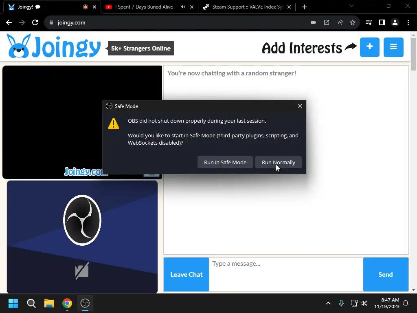
Task: Focus the Type a message field
Action: [286, 274]
